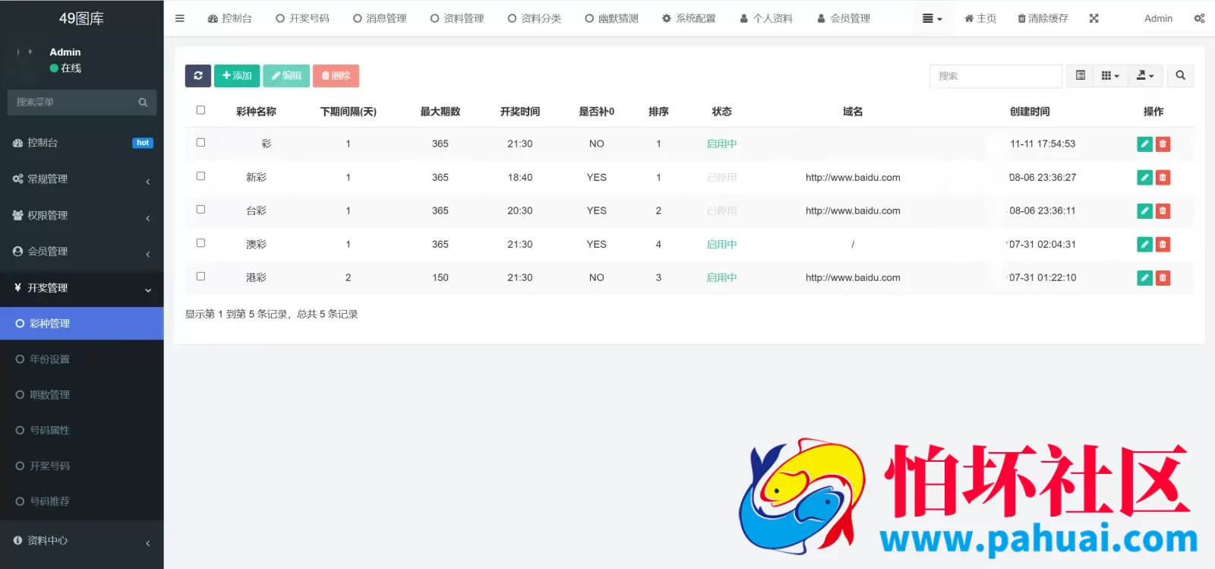Toggle 启用中 status of 澳彩 row

(721, 245)
